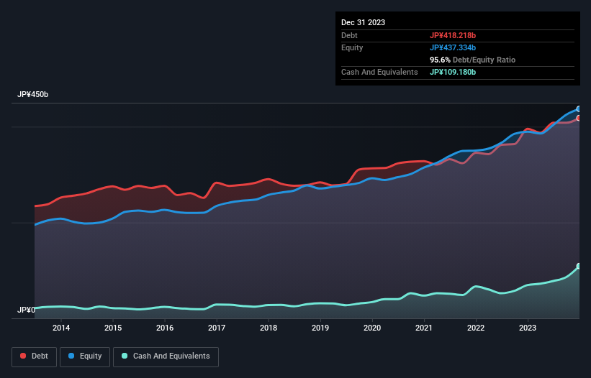591x378 pixels.
Task: Click the Equity label in tooltip
Action: tap(352, 47)
